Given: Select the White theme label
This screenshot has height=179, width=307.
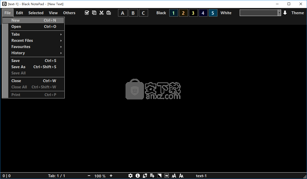Looking at the screenshot, I should pos(226,13).
